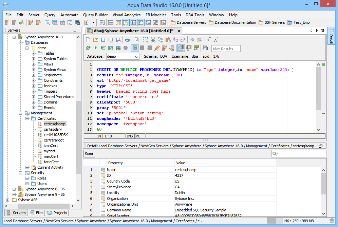Click the purple Redo arrow icon
Viewport: 338px width, 227px height.
click(x=183, y=40)
